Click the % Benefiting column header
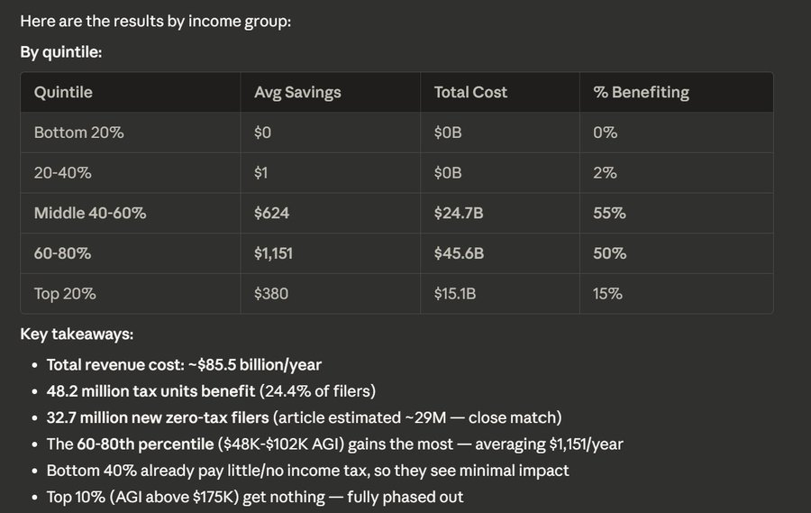The image size is (811, 513). tap(641, 92)
